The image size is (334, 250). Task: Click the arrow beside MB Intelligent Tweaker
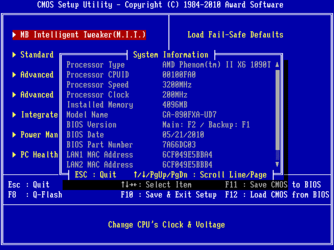pos(14,35)
